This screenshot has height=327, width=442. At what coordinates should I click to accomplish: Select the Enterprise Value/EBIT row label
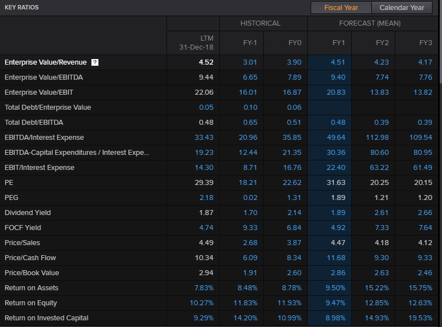tap(39, 92)
